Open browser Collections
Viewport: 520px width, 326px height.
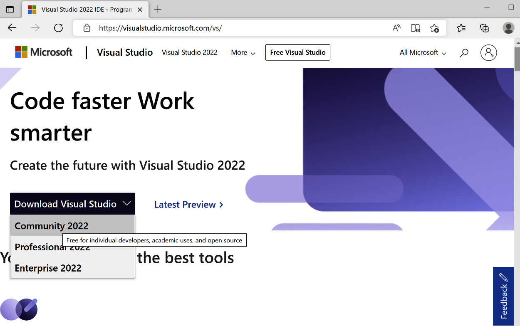pos(484,28)
